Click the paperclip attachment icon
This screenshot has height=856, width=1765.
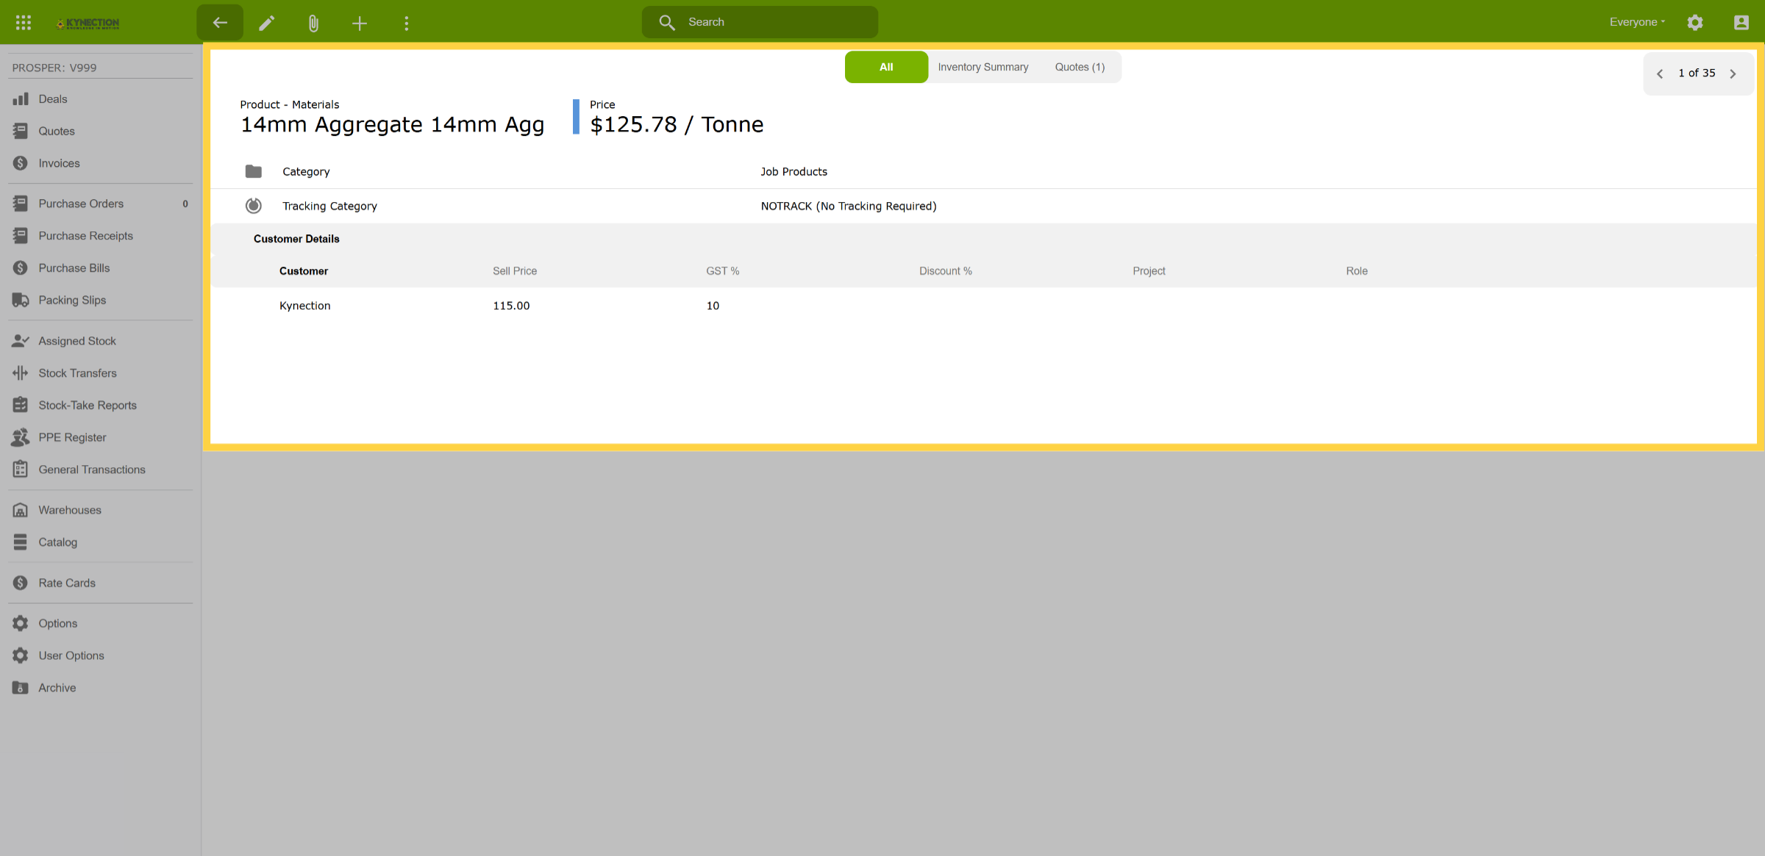click(314, 23)
